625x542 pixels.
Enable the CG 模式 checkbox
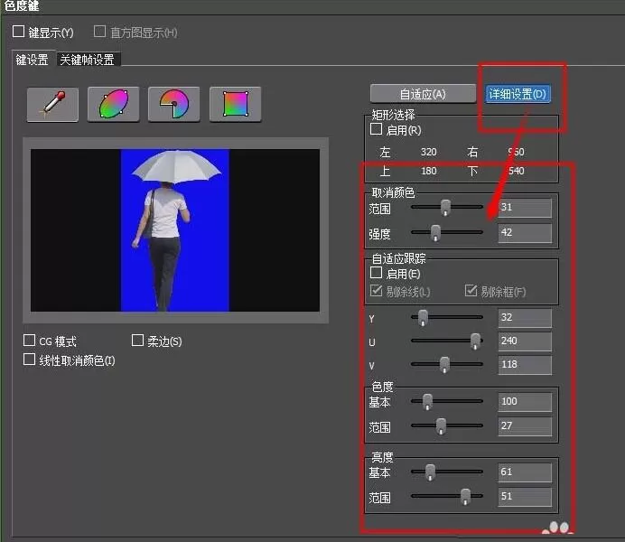click(x=29, y=341)
